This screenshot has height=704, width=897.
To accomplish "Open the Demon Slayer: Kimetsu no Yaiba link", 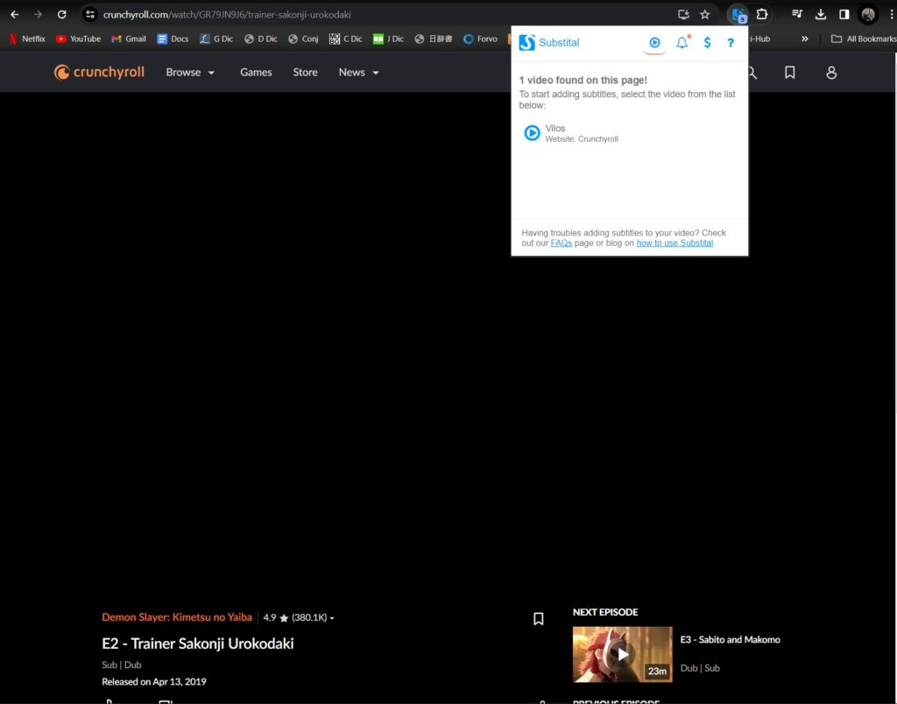I will click(176, 617).
